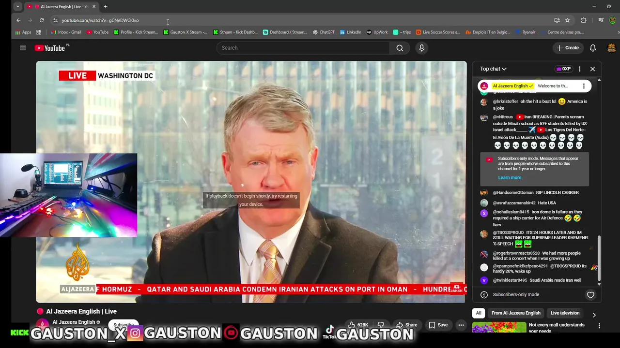Open a new browser tab
This screenshot has height=348, width=620.
coord(106,7)
